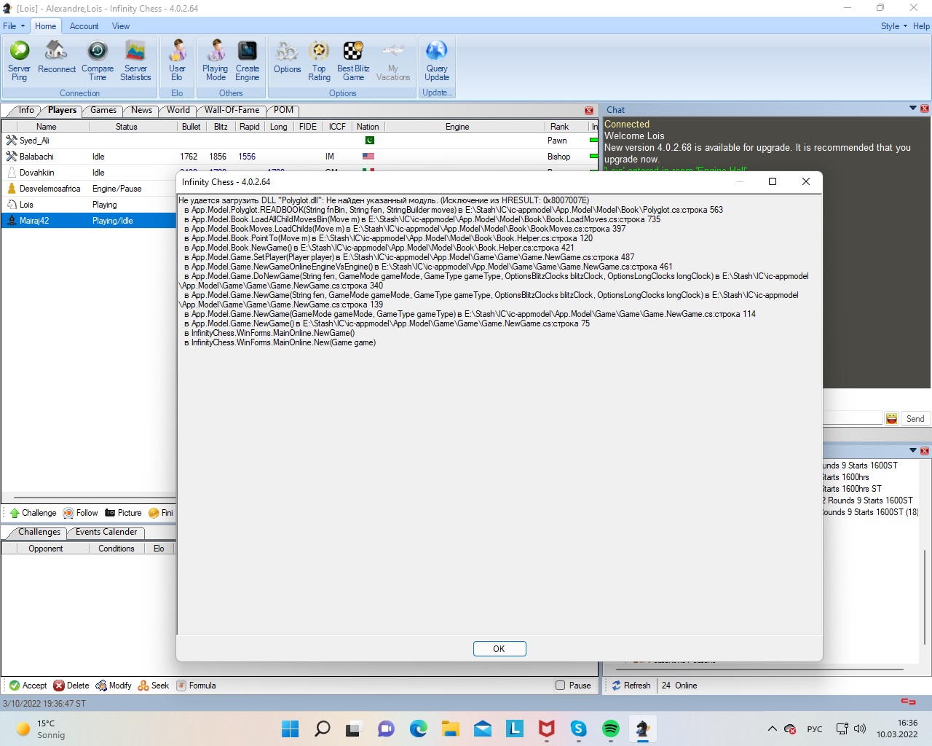Image resolution: width=932 pixels, height=746 pixels.
Task: Select player Desvelemosafrica row
Action: [x=90, y=189]
